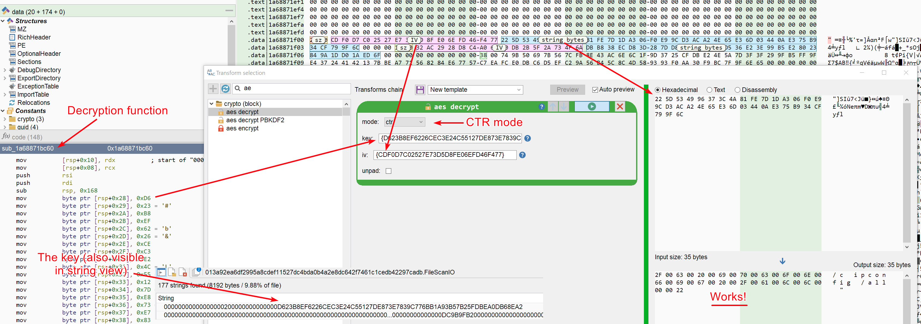Image resolution: width=921 pixels, height=324 pixels.
Task: Select the Text output radio button
Action: [709, 90]
